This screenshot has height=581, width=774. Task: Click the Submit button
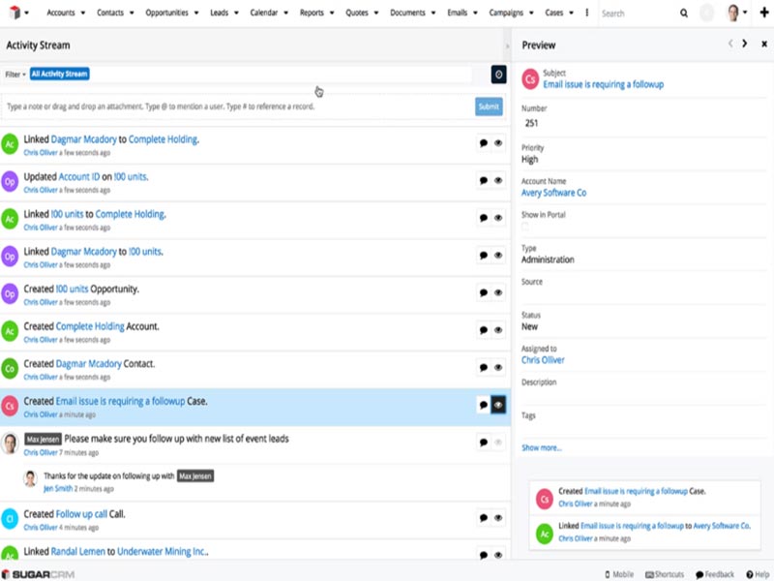click(x=489, y=107)
